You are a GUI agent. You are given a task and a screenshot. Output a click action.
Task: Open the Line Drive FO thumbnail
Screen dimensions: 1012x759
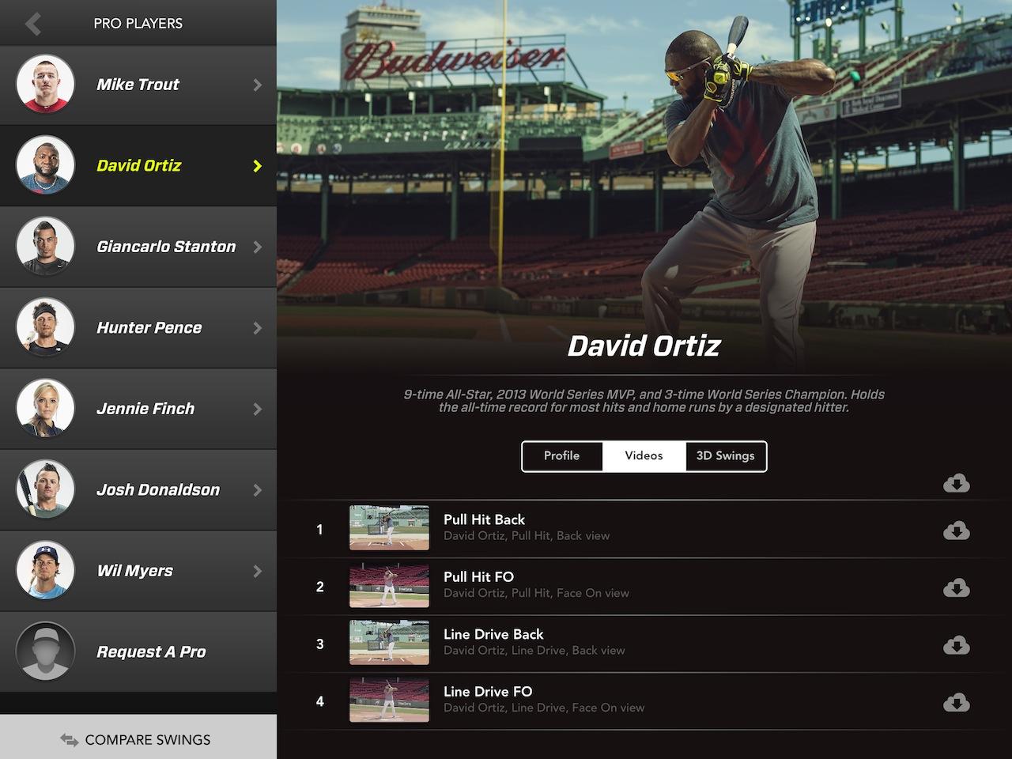tap(389, 700)
